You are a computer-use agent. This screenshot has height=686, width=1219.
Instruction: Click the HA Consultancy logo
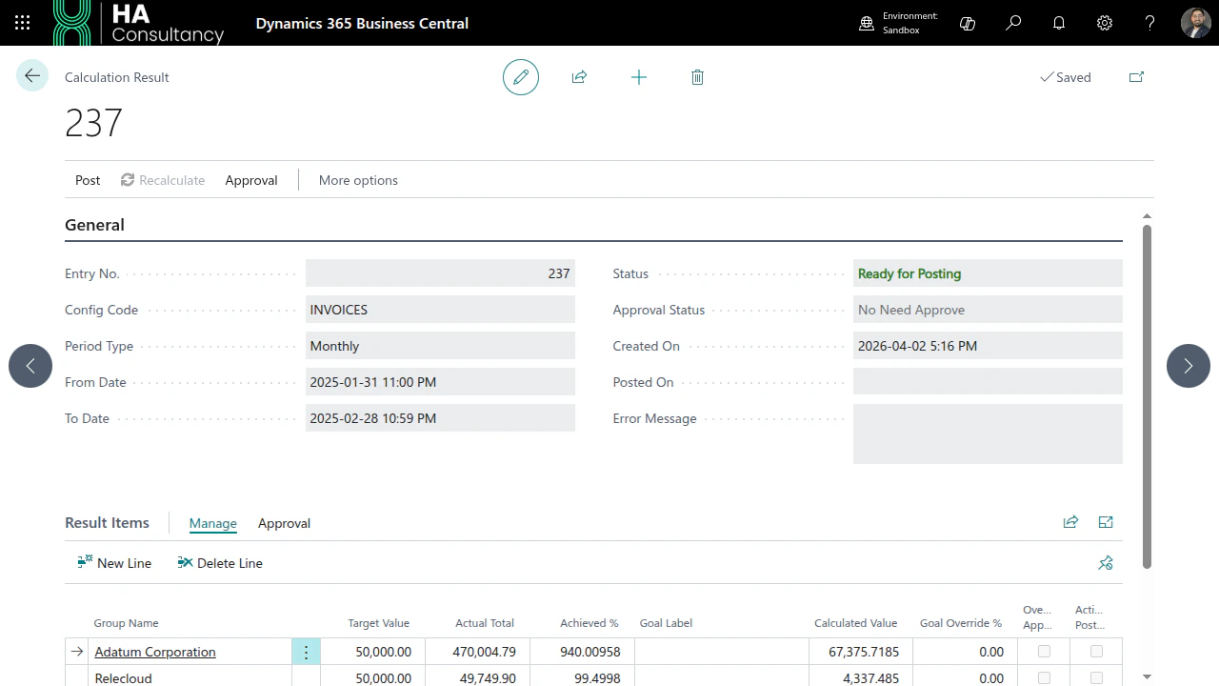tap(139, 23)
